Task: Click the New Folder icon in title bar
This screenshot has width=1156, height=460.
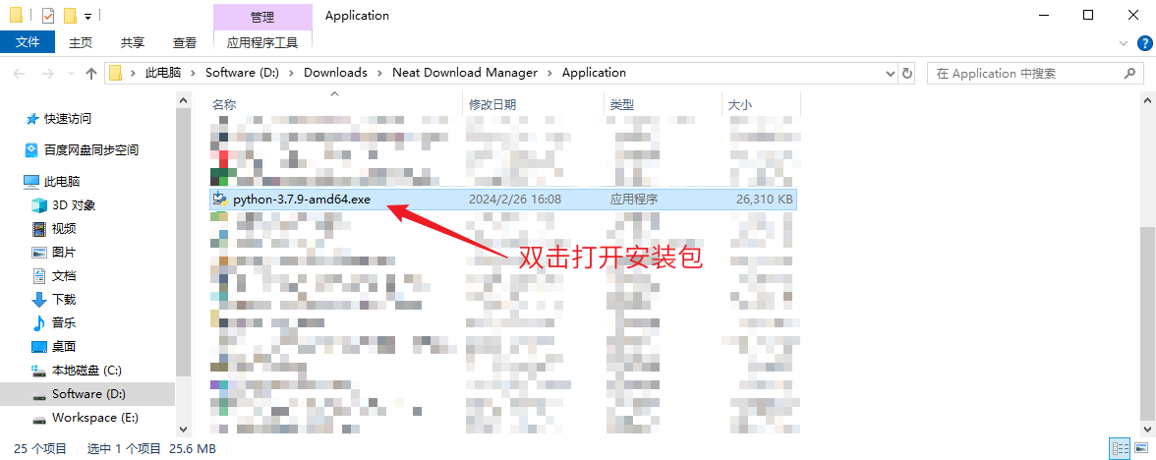Action: pos(70,16)
